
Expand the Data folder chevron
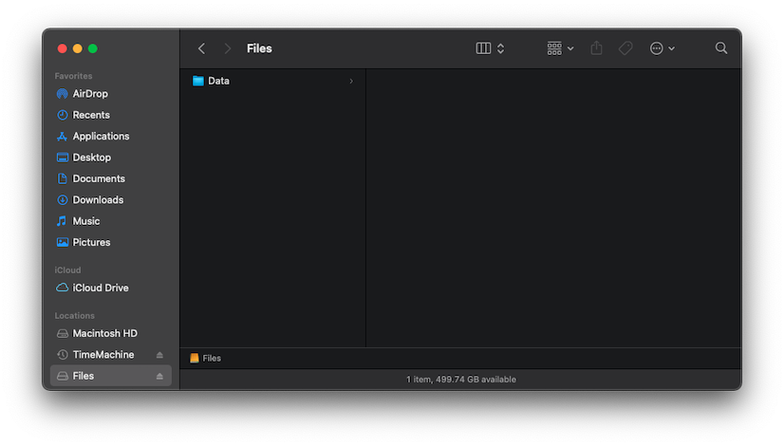tap(351, 81)
